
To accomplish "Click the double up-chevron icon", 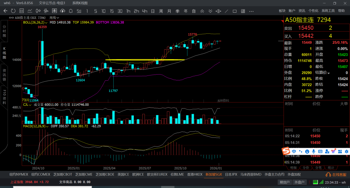I will coord(202,11).
